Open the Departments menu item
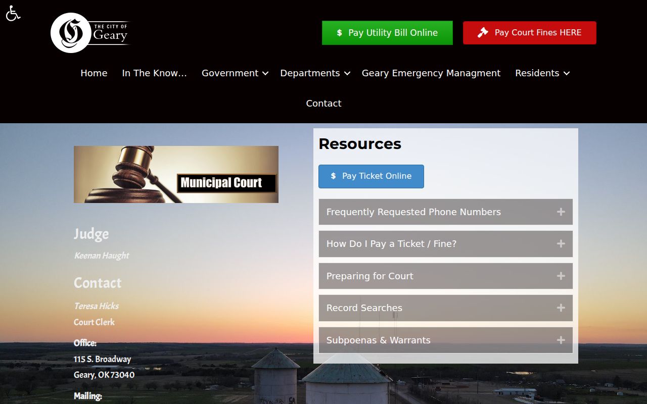This screenshot has width=647, height=404. pos(310,73)
